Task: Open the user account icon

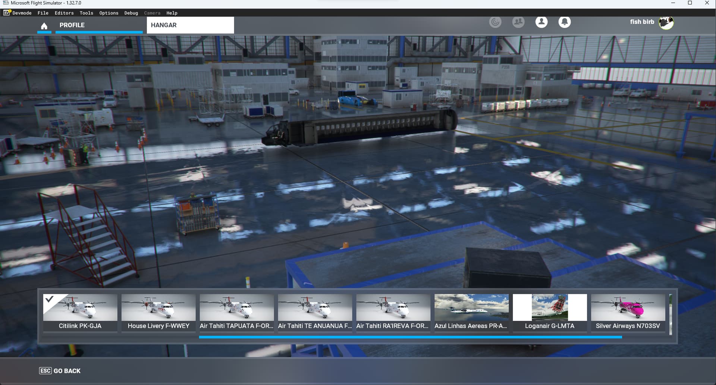Action: (x=541, y=22)
